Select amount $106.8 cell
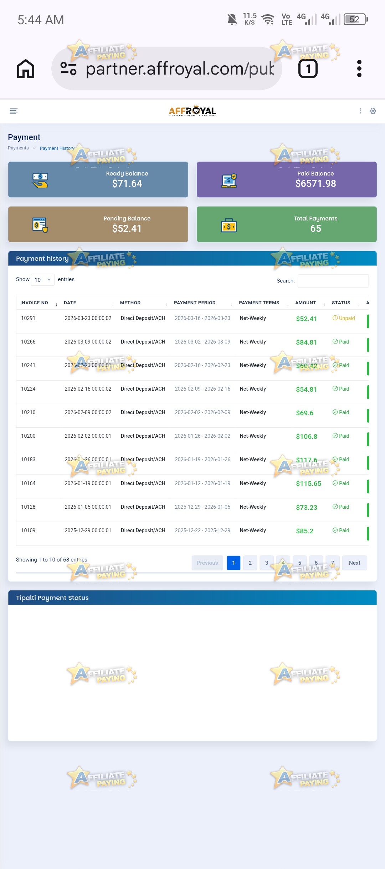Viewport: 385px width, 869px height. pos(307,437)
